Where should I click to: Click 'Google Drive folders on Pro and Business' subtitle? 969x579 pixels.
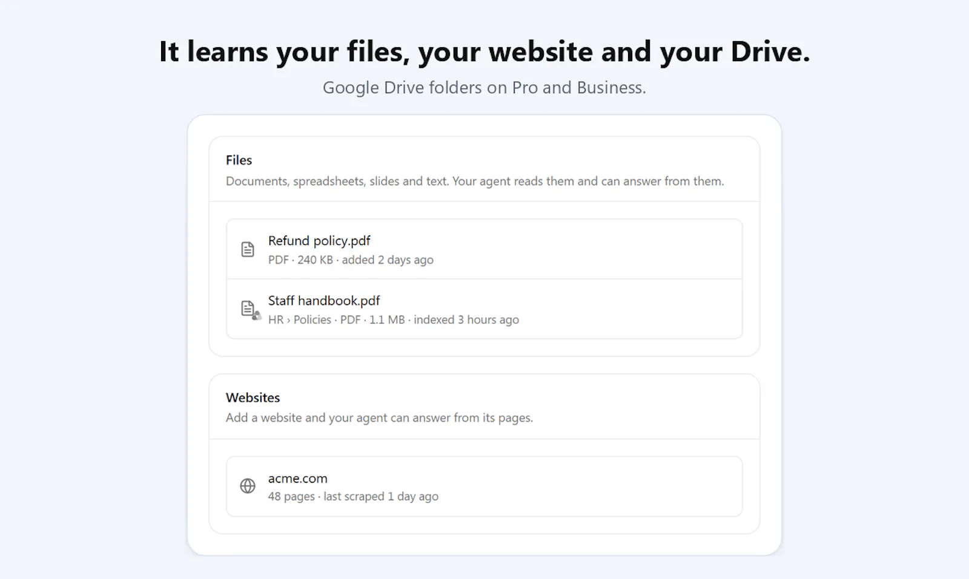pos(484,88)
